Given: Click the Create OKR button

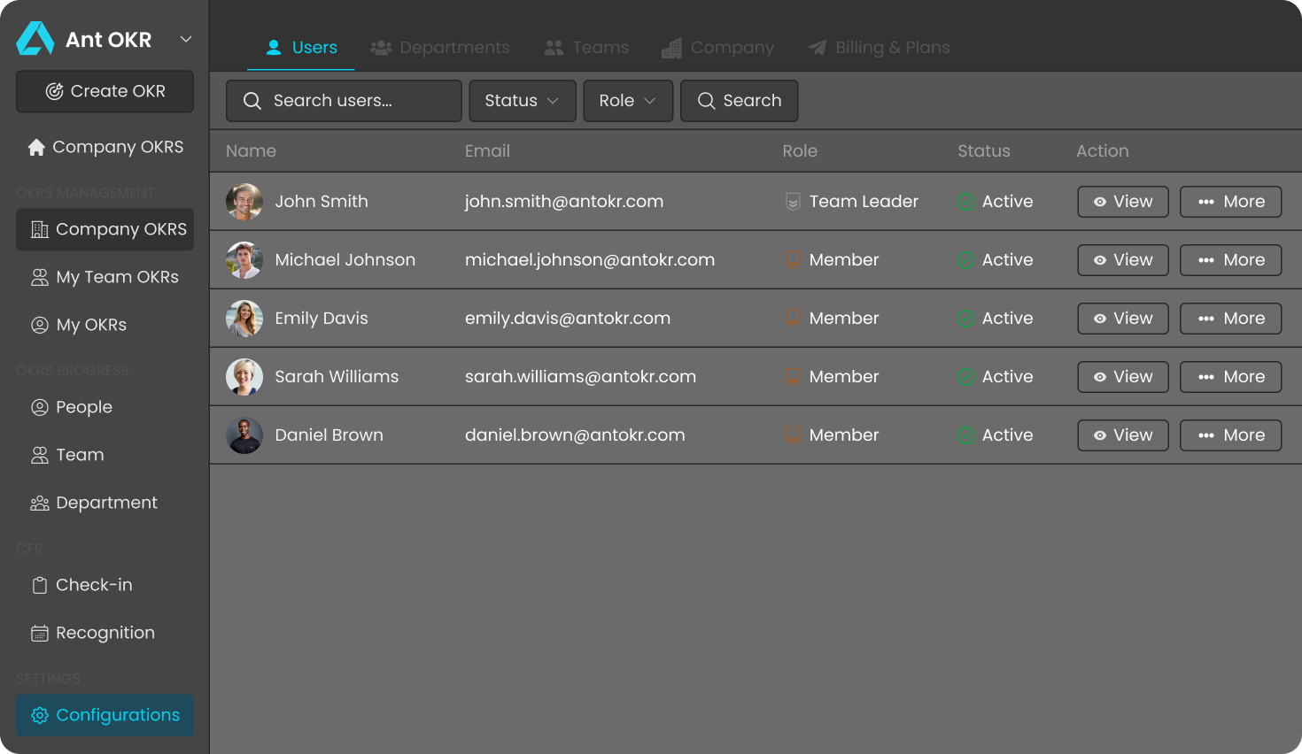Looking at the screenshot, I should [105, 91].
